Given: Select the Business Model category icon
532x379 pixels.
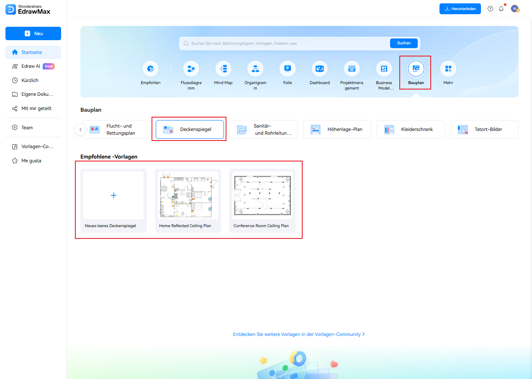Looking at the screenshot, I should pos(384,69).
